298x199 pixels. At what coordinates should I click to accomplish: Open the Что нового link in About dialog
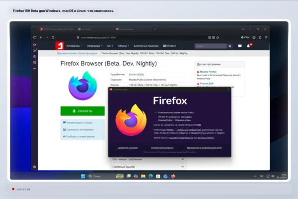186,117
